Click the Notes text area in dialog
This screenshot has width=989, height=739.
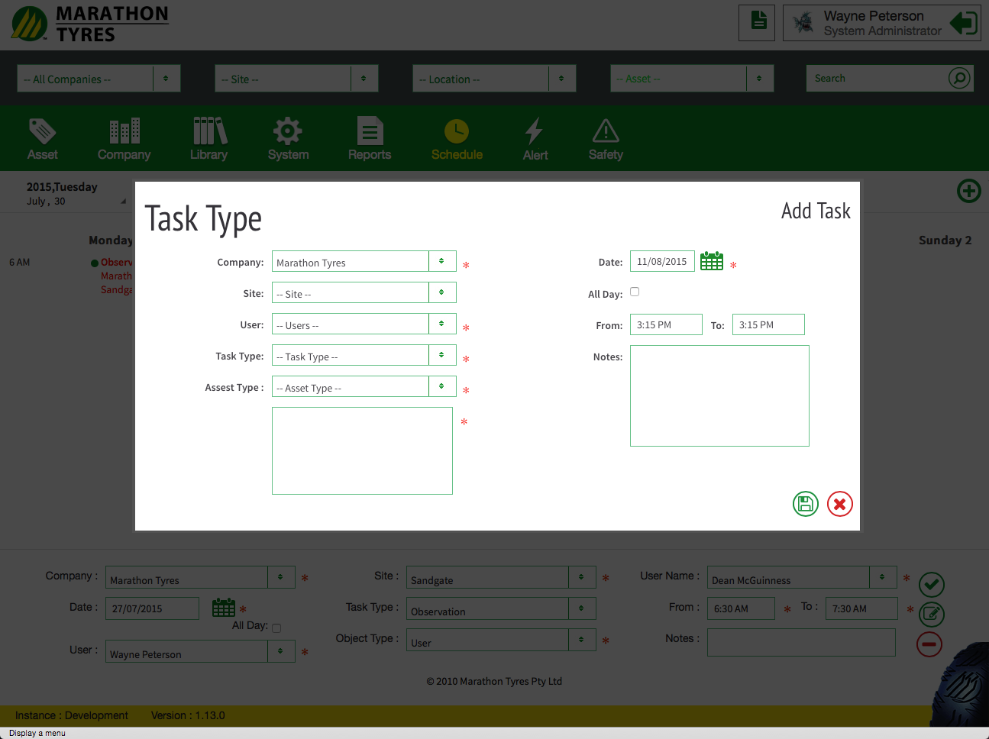(719, 395)
